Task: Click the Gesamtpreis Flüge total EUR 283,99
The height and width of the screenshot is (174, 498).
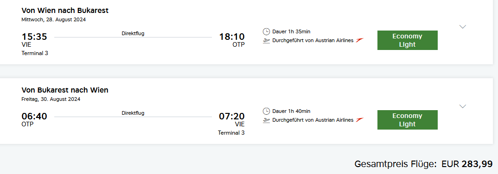Action: click(x=424, y=164)
